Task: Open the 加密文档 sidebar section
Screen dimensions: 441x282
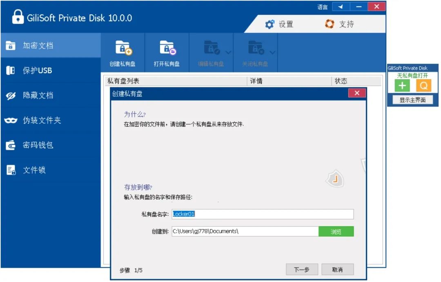Action: click(51, 46)
